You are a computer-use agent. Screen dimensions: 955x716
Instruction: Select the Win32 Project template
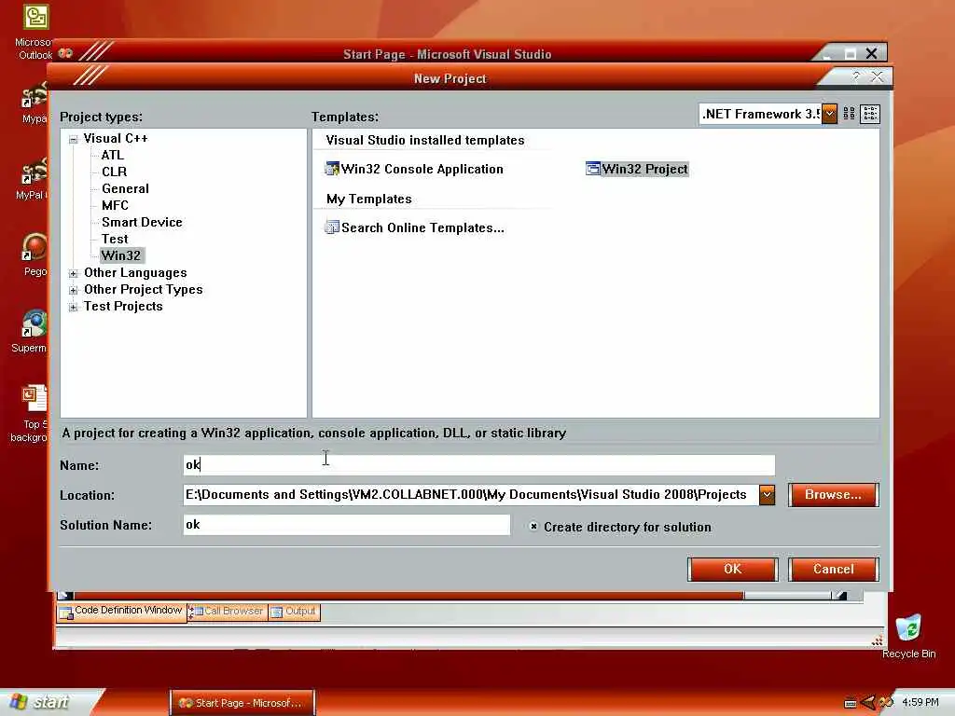coord(637,170)
